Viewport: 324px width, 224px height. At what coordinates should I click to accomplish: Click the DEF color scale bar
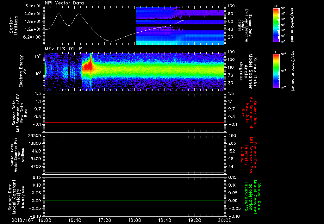coord(276,71)
